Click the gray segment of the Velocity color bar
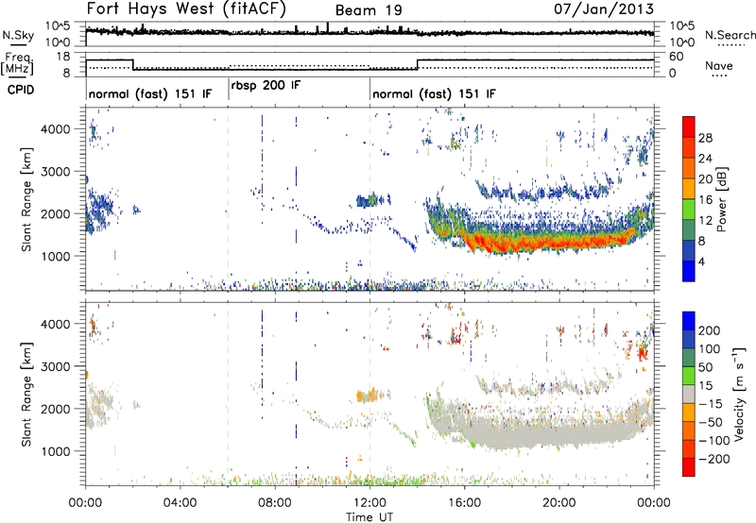 pyautogui.click(x=689, y=394)
